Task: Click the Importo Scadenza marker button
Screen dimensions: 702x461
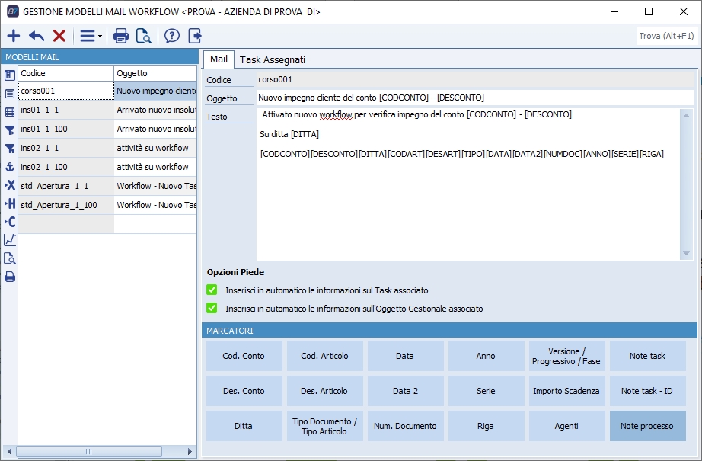Action: coord(566,391)
